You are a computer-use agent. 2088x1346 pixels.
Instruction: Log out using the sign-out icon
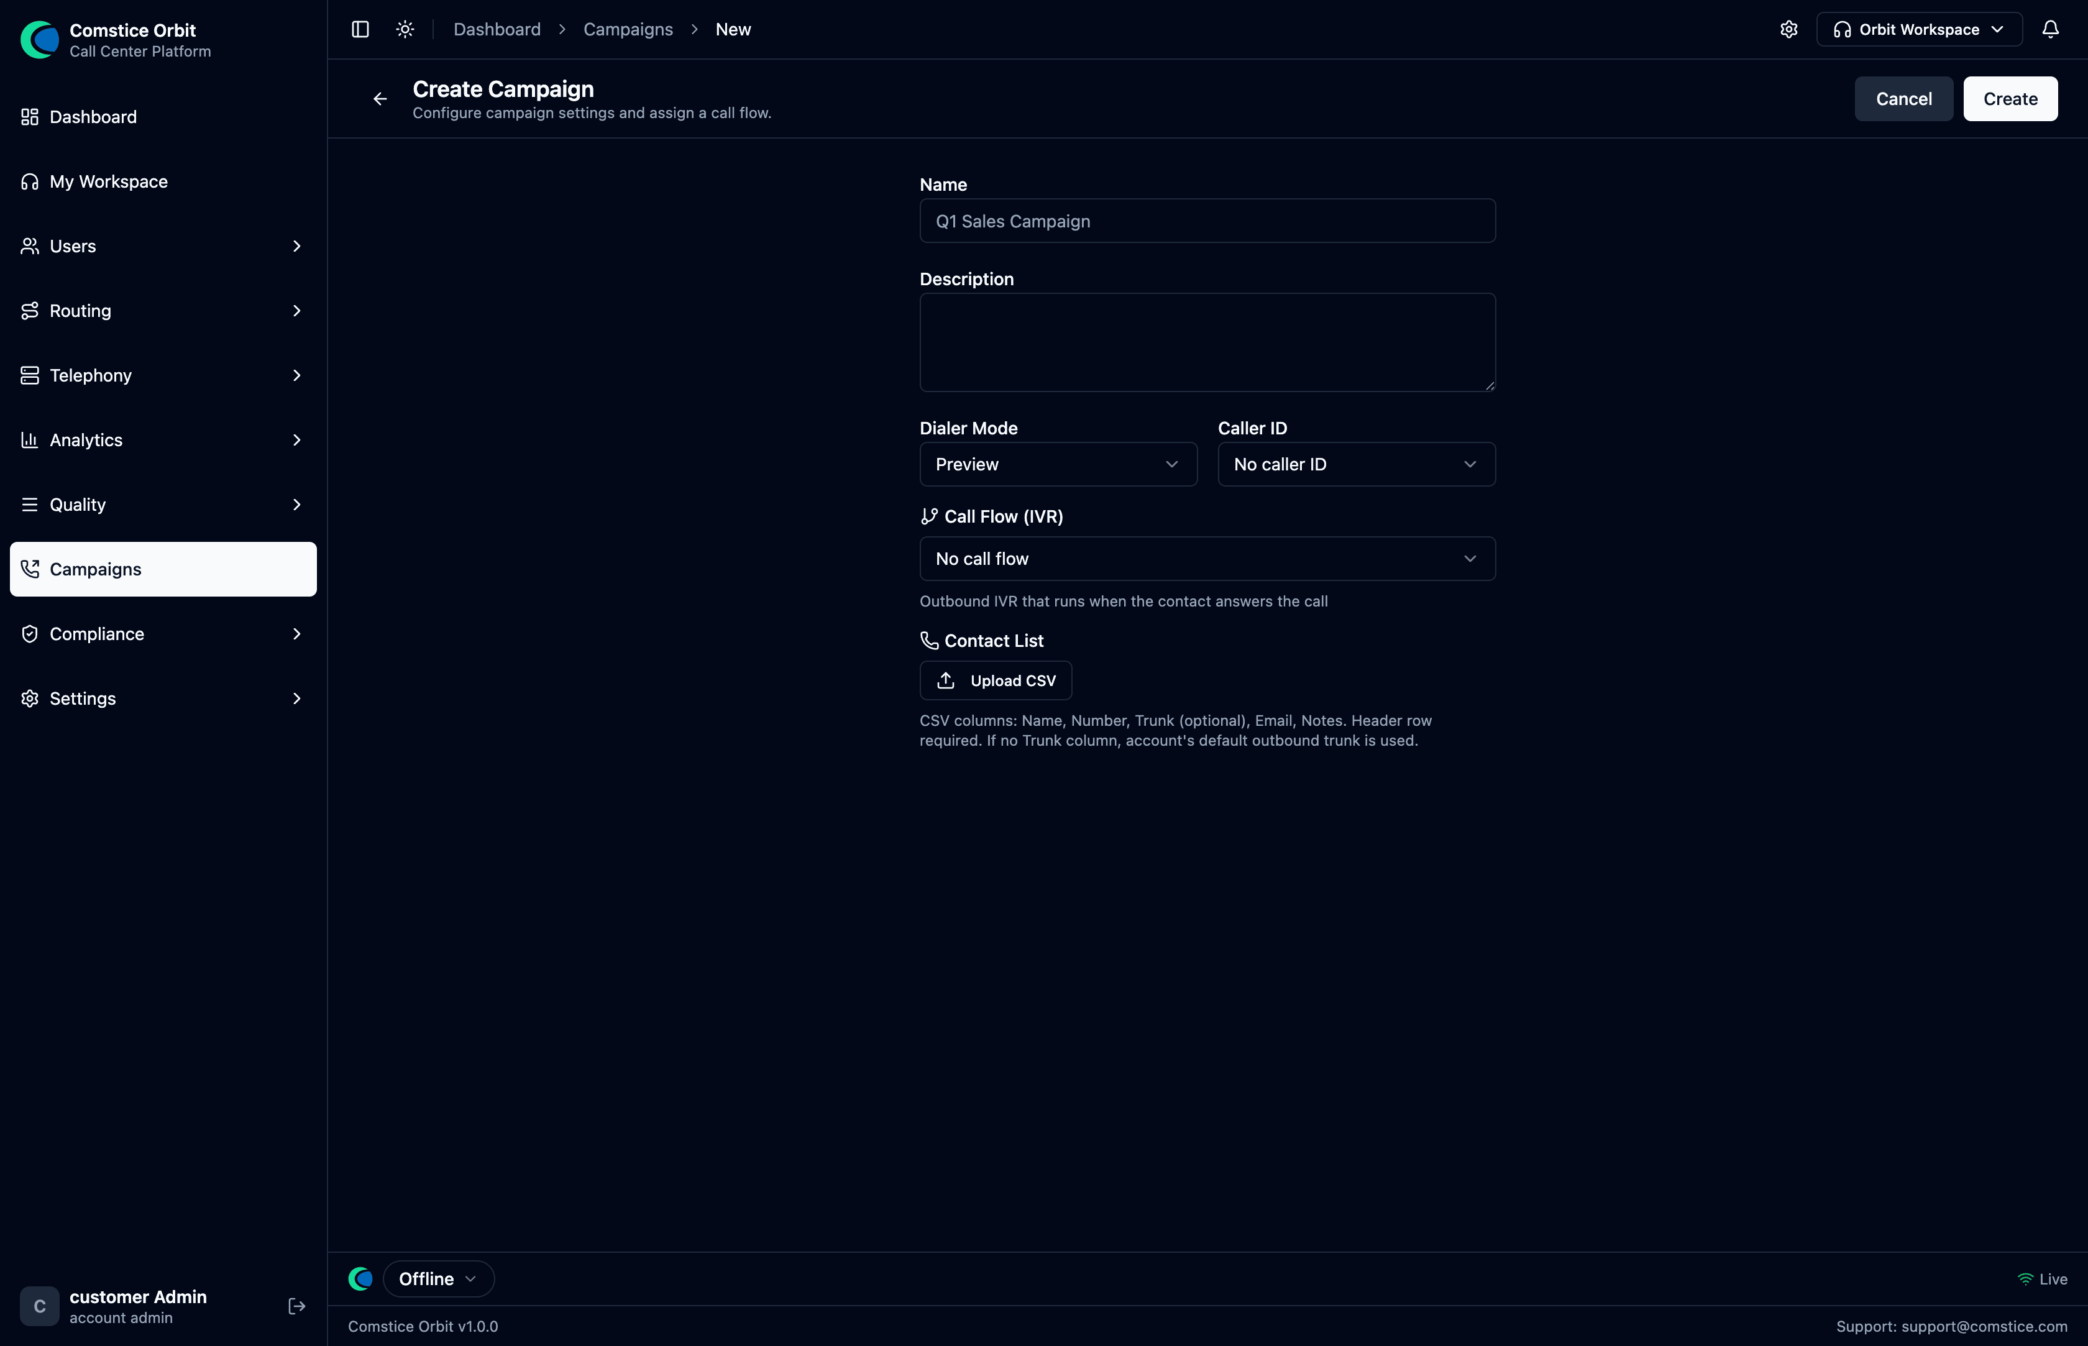pos(297,1307)
